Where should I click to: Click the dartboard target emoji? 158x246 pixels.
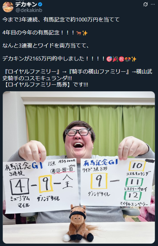click(109, 59)
